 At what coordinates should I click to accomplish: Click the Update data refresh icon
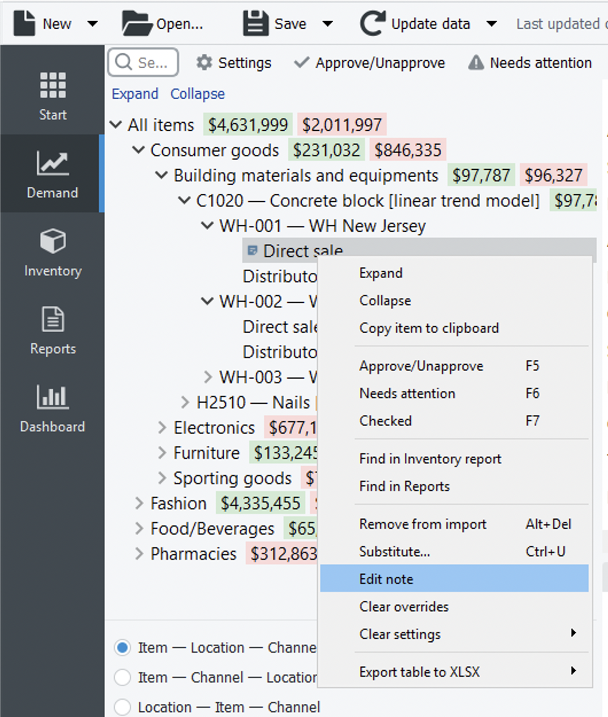coord(372,24)
